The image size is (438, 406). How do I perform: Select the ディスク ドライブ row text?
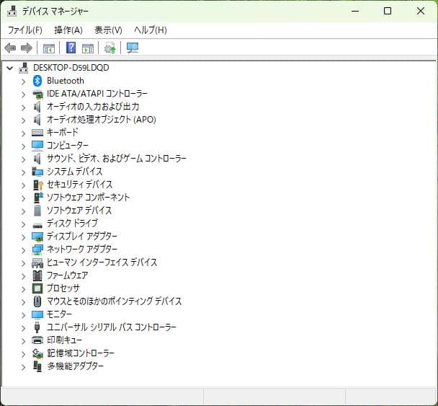point(72,223)
